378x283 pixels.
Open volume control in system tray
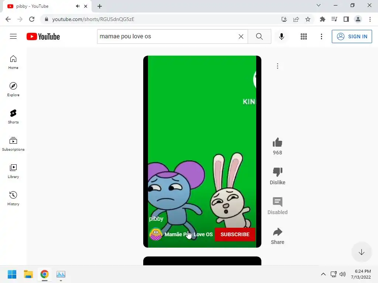click(343, 274)
